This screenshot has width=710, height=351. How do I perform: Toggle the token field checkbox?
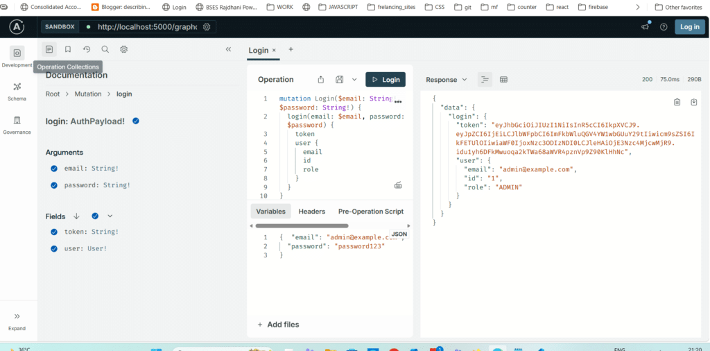54,232
